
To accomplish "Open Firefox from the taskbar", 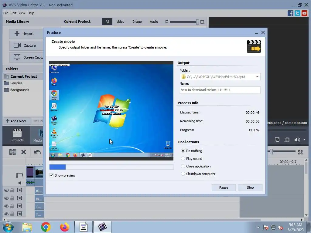I will (65, 227).
